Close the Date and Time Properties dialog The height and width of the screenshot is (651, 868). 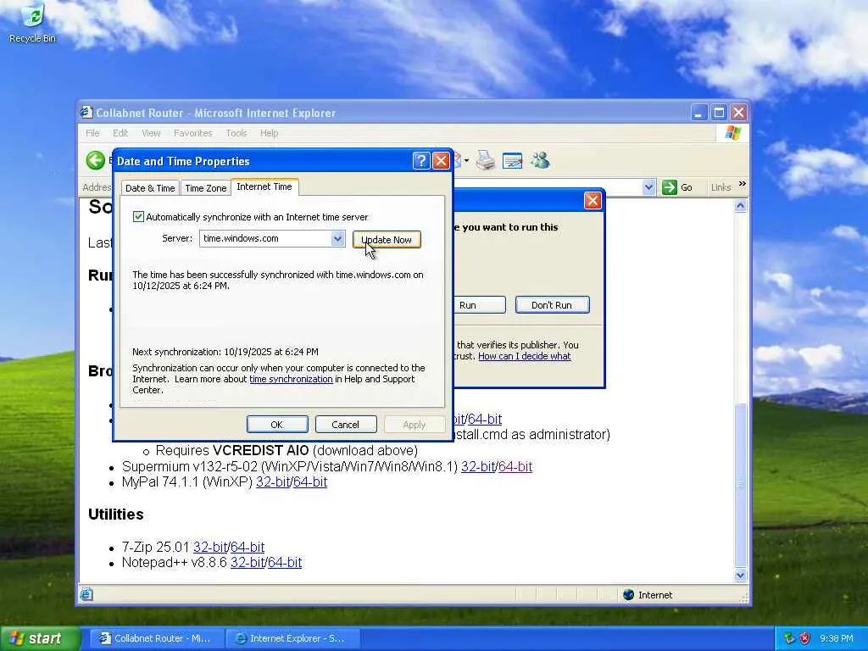441,160
